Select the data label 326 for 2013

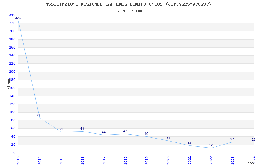point(18,18)
